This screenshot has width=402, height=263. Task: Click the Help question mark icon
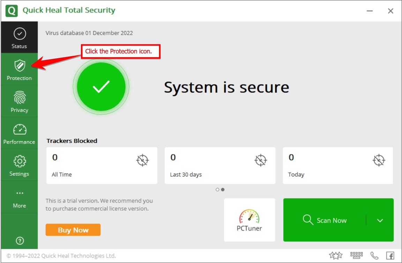(20, 240)
